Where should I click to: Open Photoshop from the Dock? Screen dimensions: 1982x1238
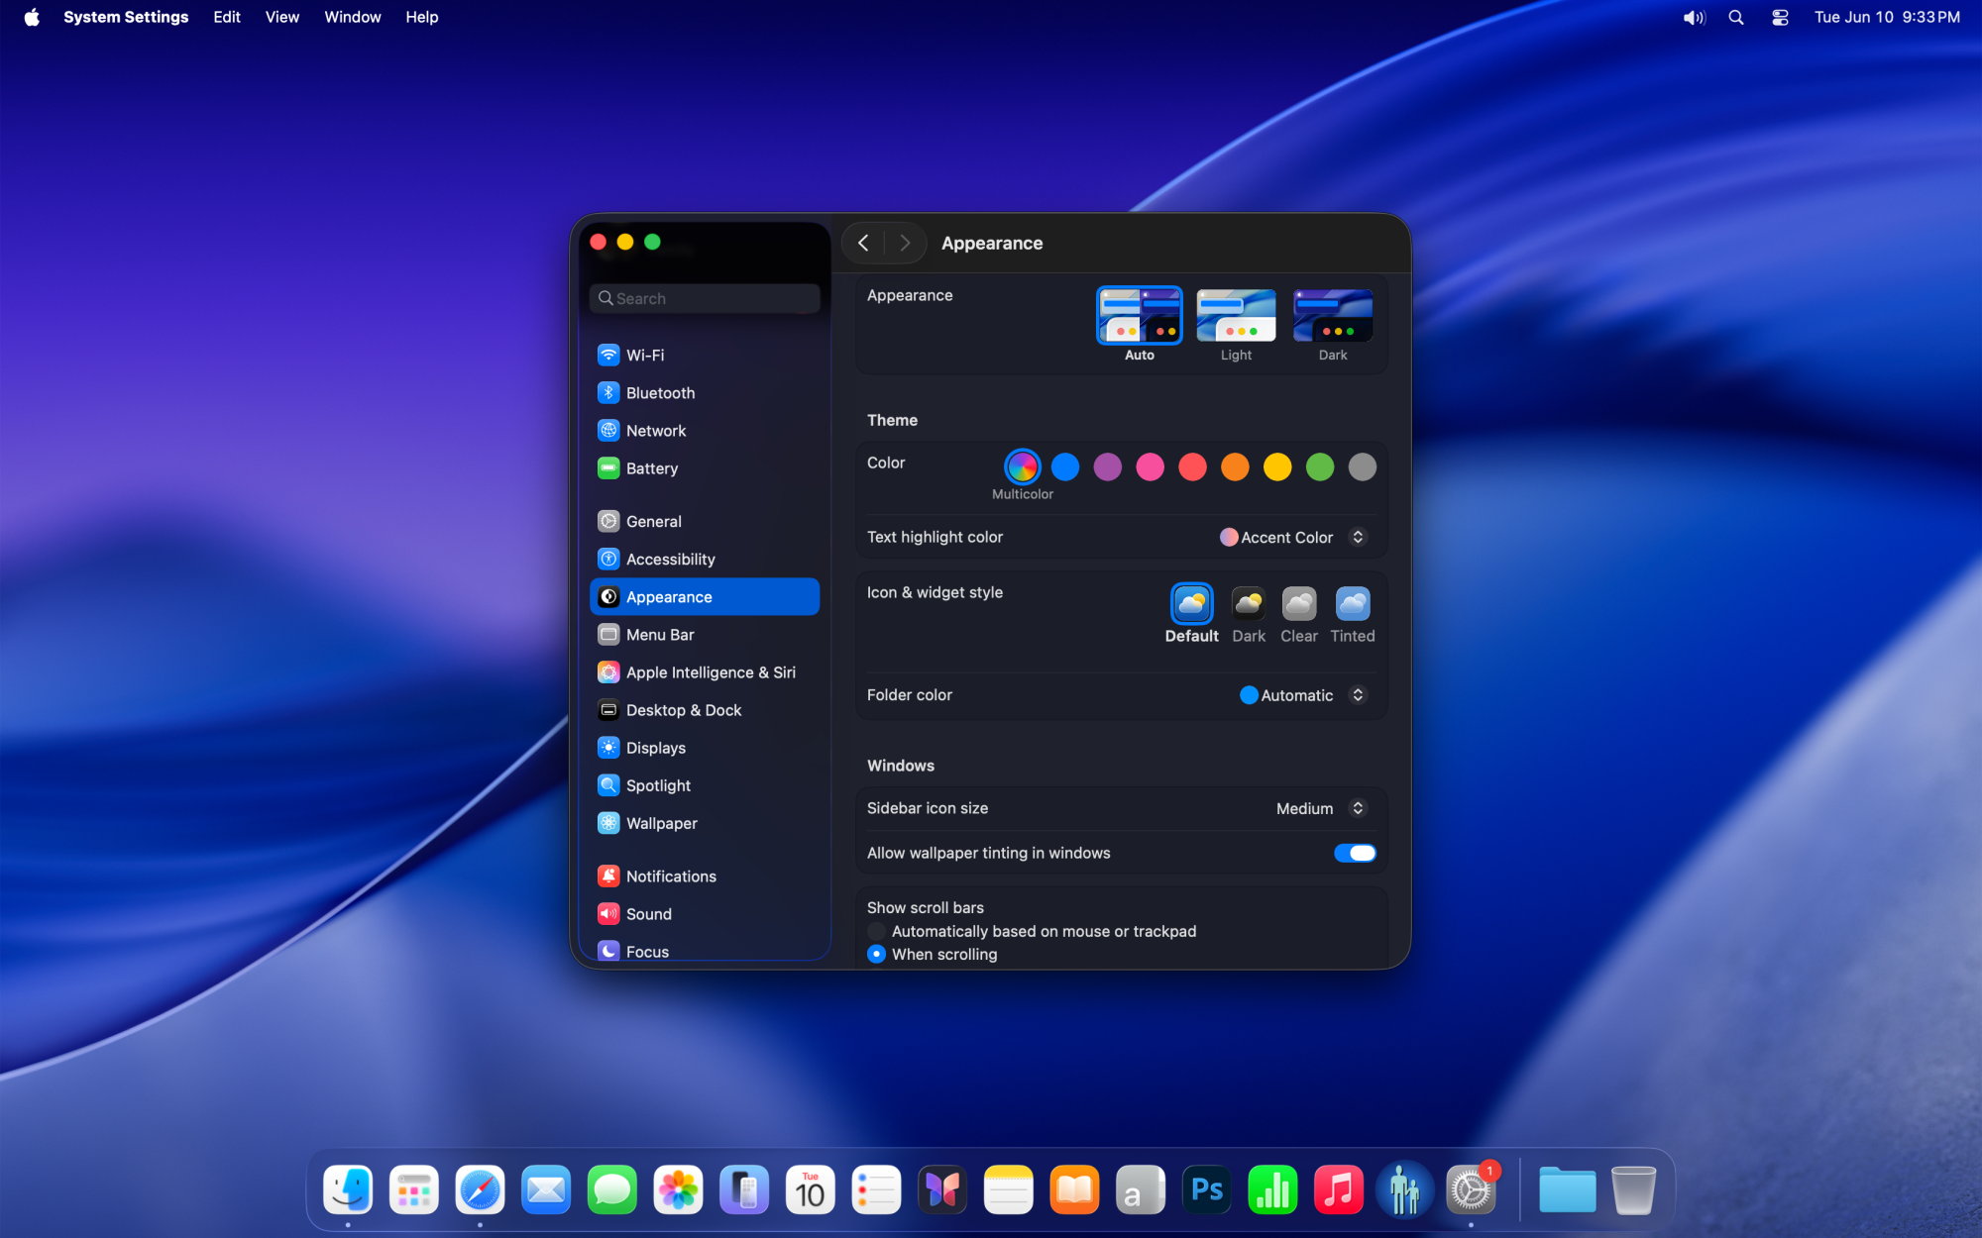pos(1206,1189)
